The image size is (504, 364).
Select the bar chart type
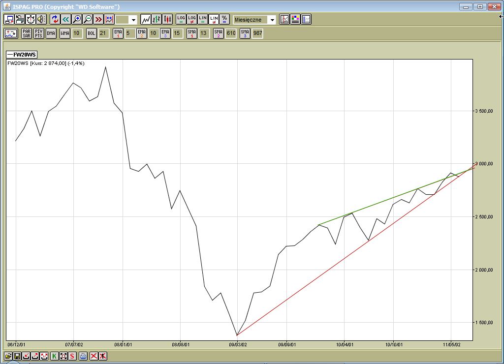point(157,19)
